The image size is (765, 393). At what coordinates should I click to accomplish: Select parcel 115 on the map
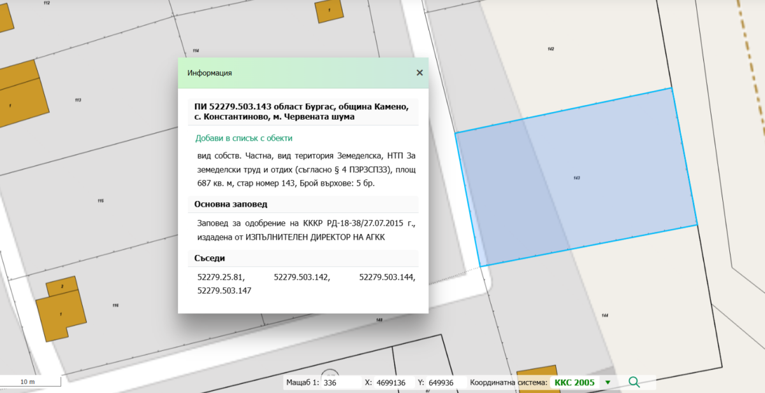coord(100,201)
